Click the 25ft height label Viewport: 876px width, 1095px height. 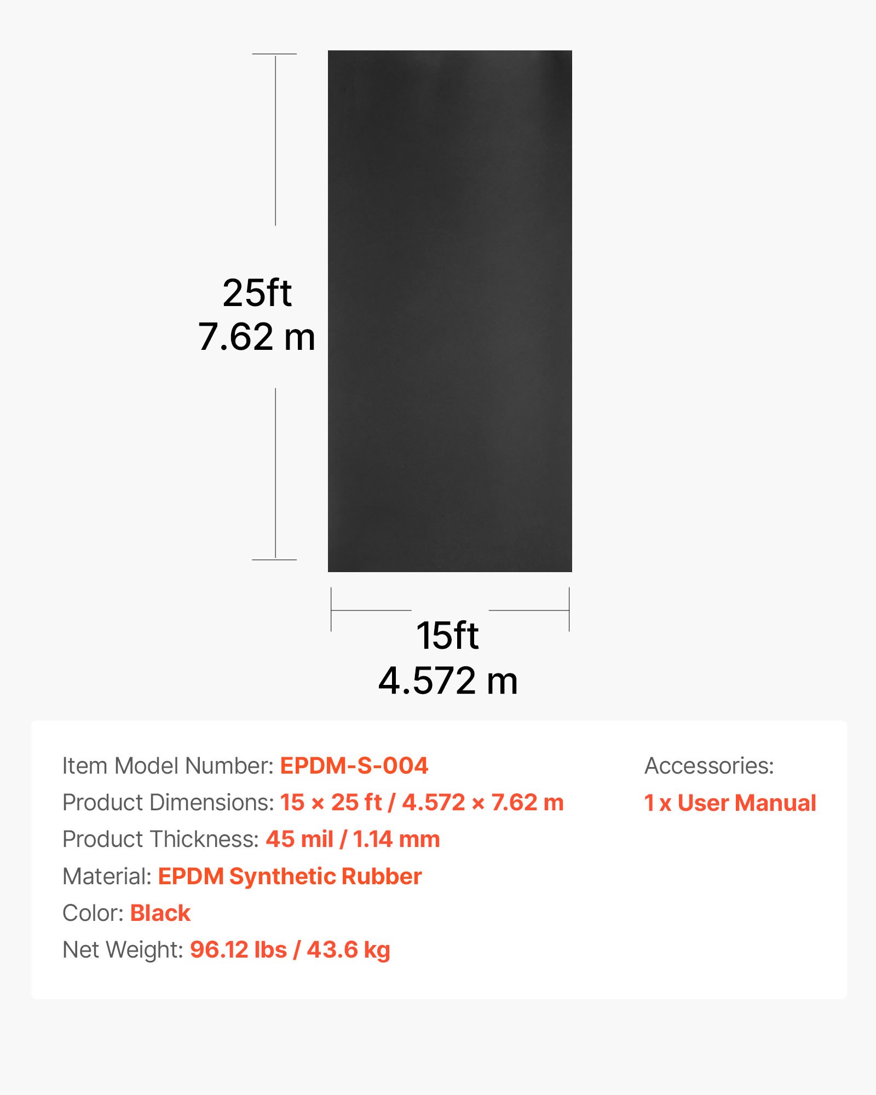pyautogui.click(x=257, y=293)
